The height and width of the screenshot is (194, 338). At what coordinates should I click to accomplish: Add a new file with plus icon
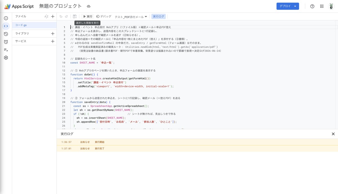click(53, 17)
